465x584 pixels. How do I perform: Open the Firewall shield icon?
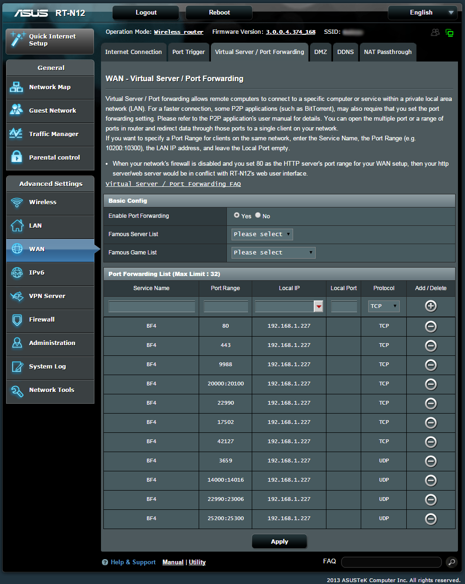pos(17,320)
